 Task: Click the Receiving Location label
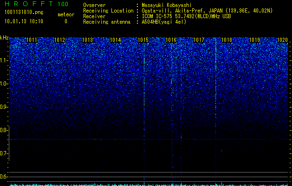(x=108, y=11)
